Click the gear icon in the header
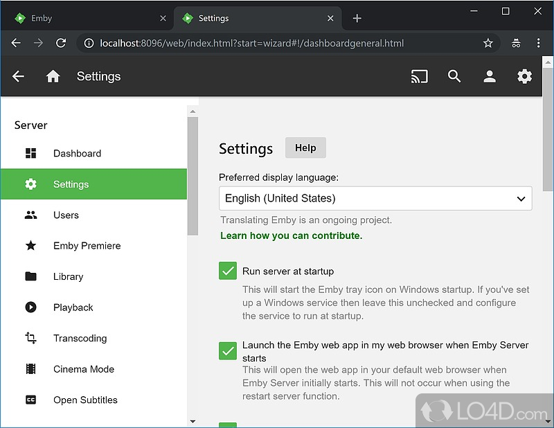Viewport: 554px width, 428px height. (524, 76)
